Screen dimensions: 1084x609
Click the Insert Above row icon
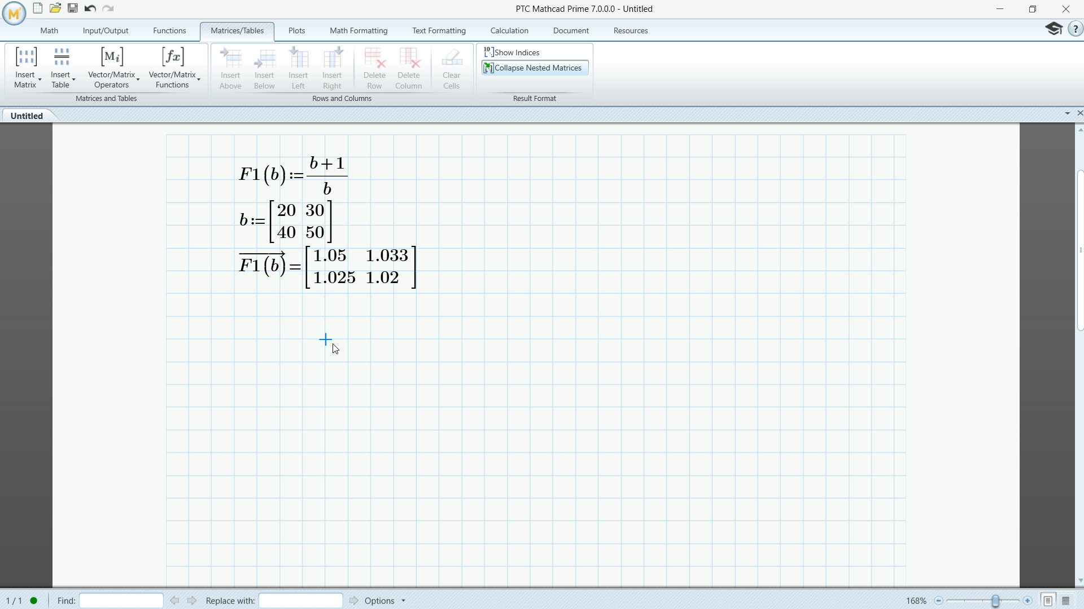pyautogui.click(x=230, y=58)
